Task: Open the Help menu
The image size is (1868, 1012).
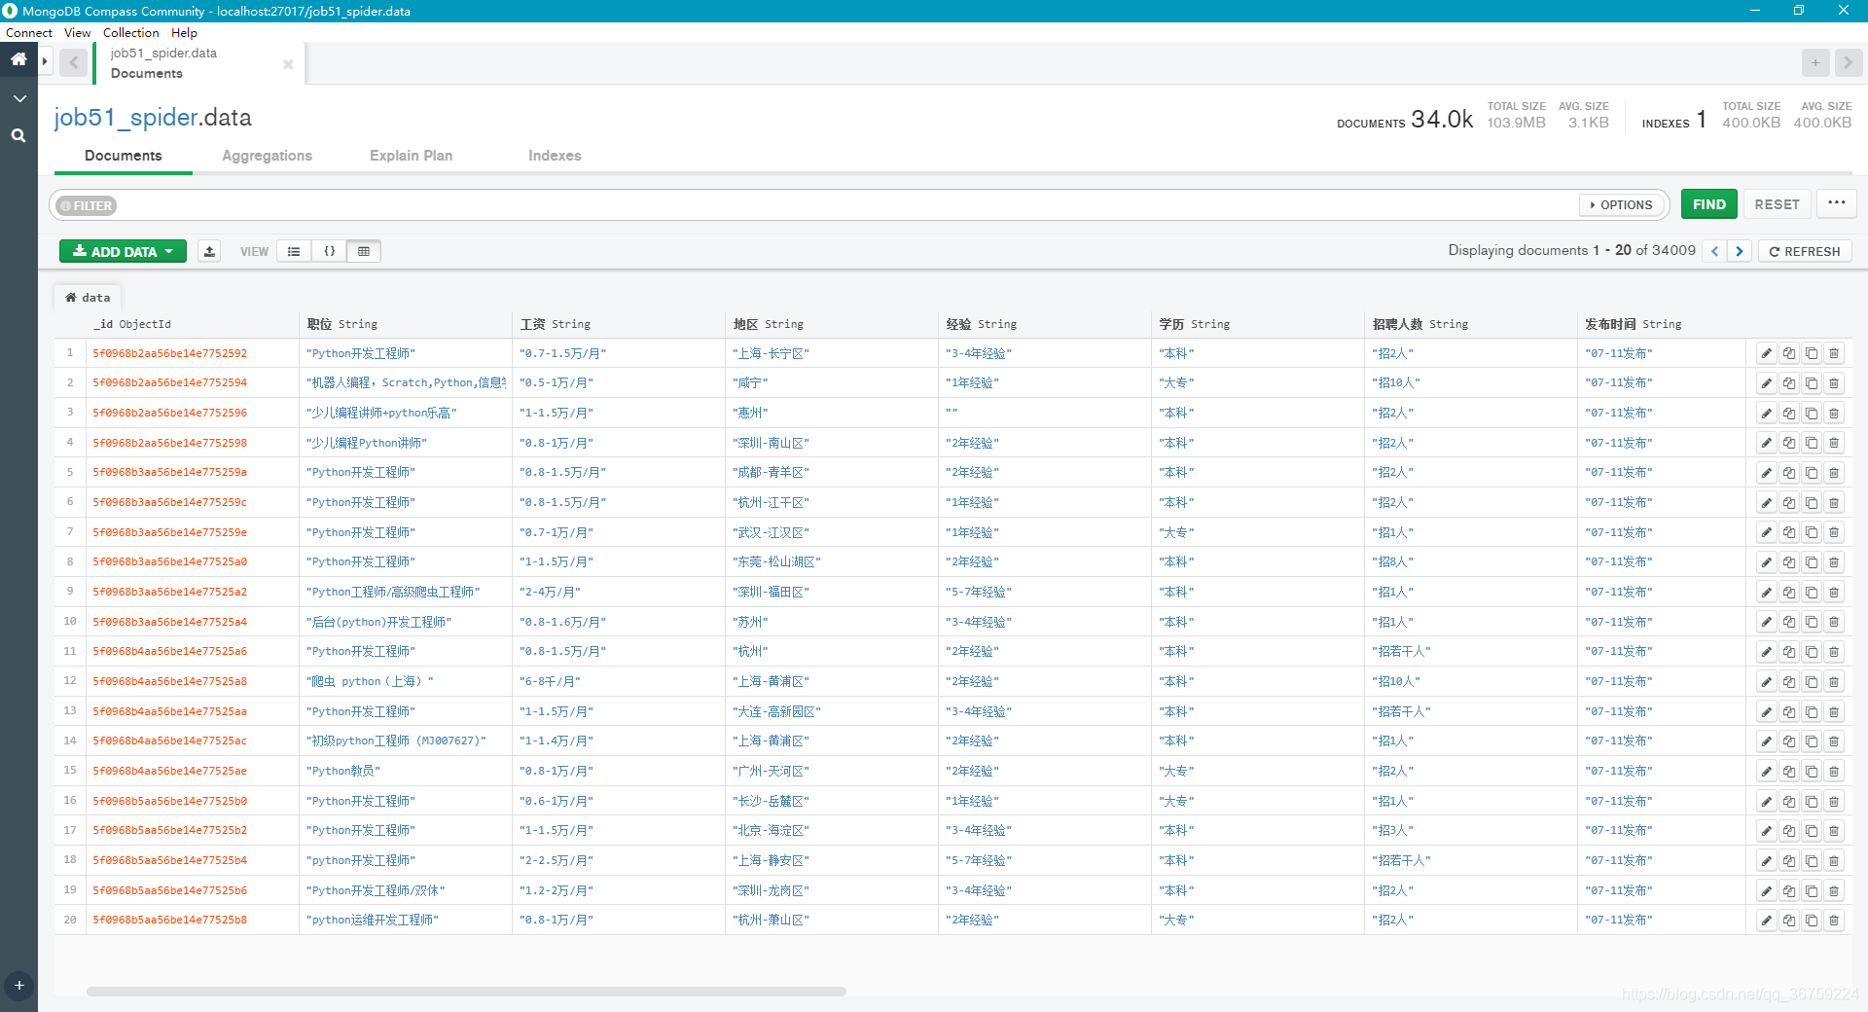Action: [x=184, y=32]
